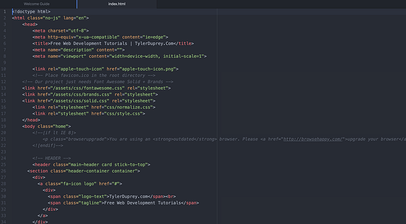The image size is (406, 224).
Task: Click the 'css/style.css' href text
Action: 123,113
